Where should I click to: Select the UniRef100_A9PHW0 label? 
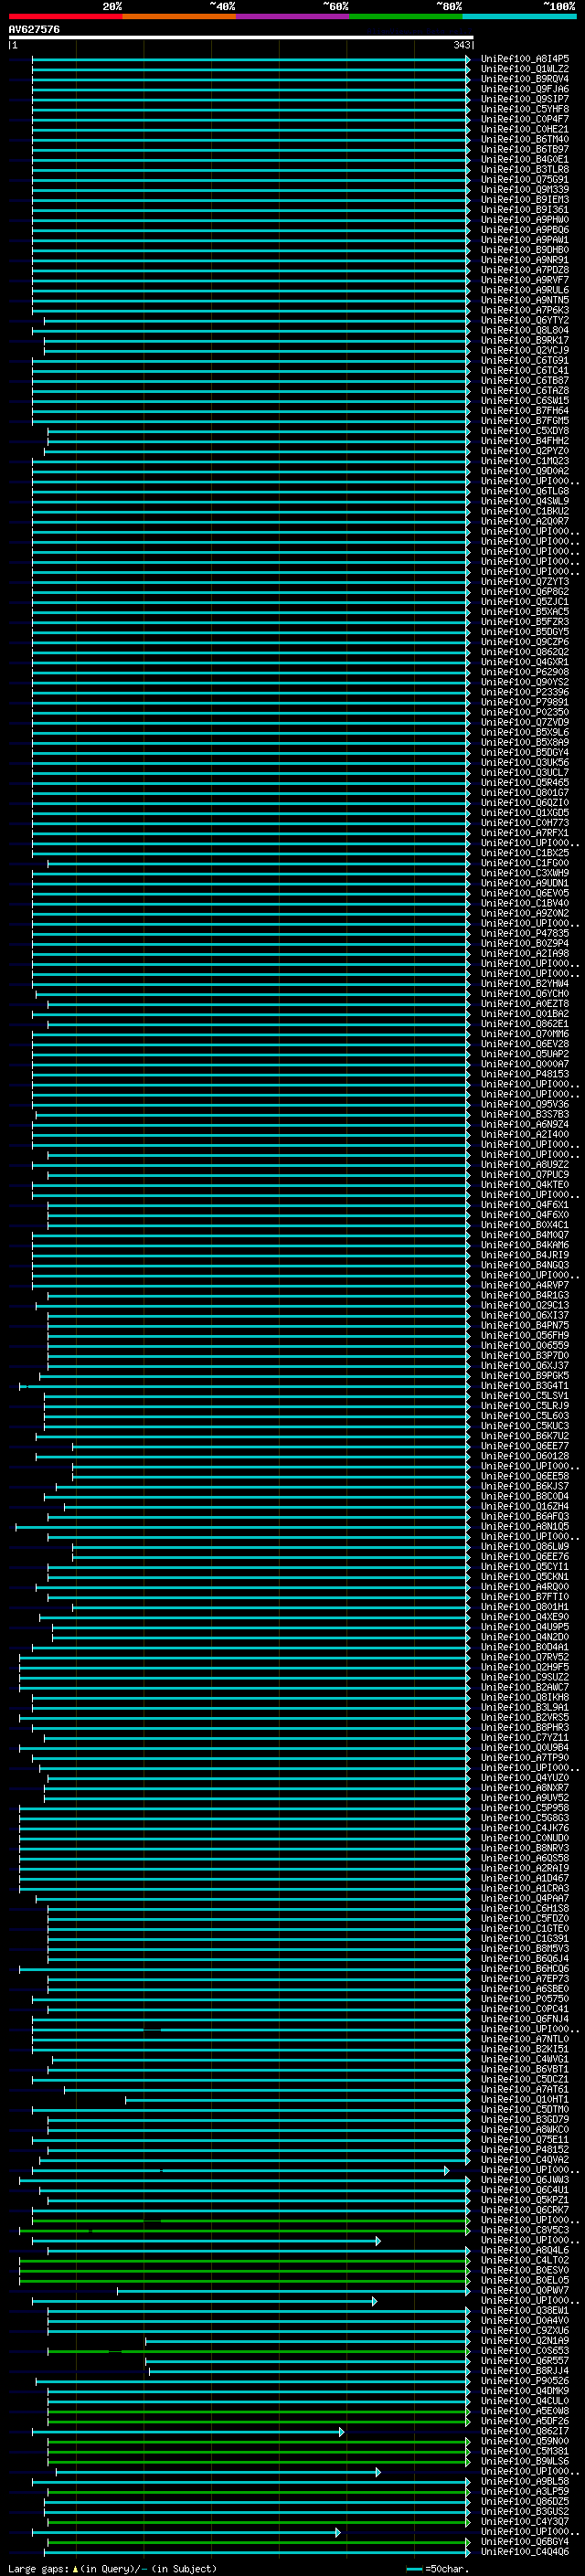click(525, 220)
